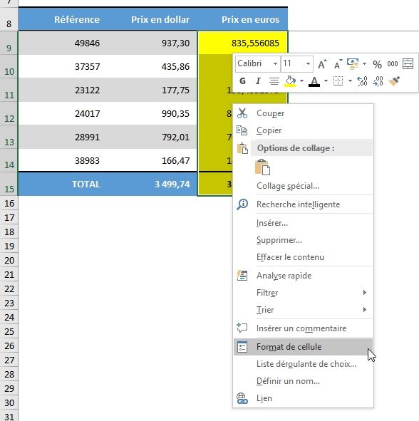Open Collage spécial… dialog

tap(304, 186)
